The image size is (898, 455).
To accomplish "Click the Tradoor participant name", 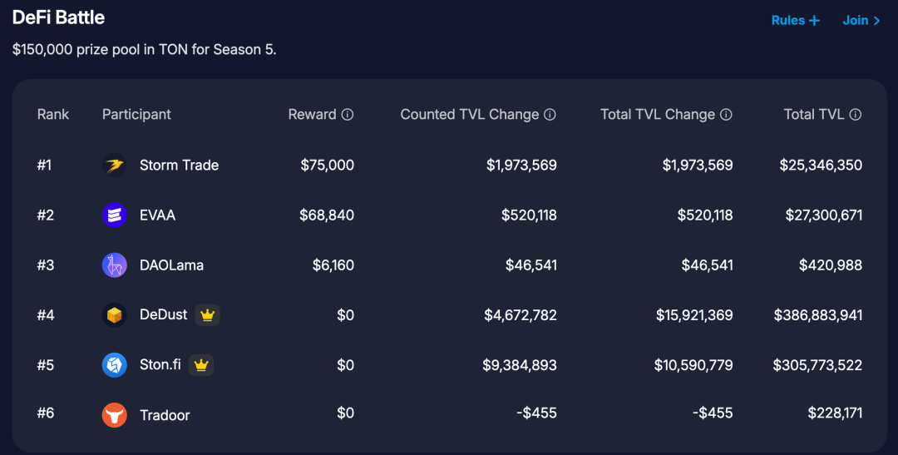I will point(165,415).
